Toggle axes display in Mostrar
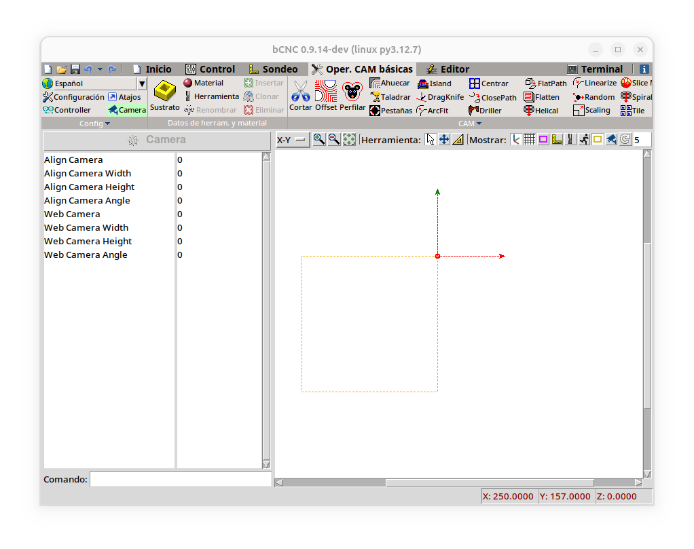Viewport: 694px width, 549px height. coord(515,139)
